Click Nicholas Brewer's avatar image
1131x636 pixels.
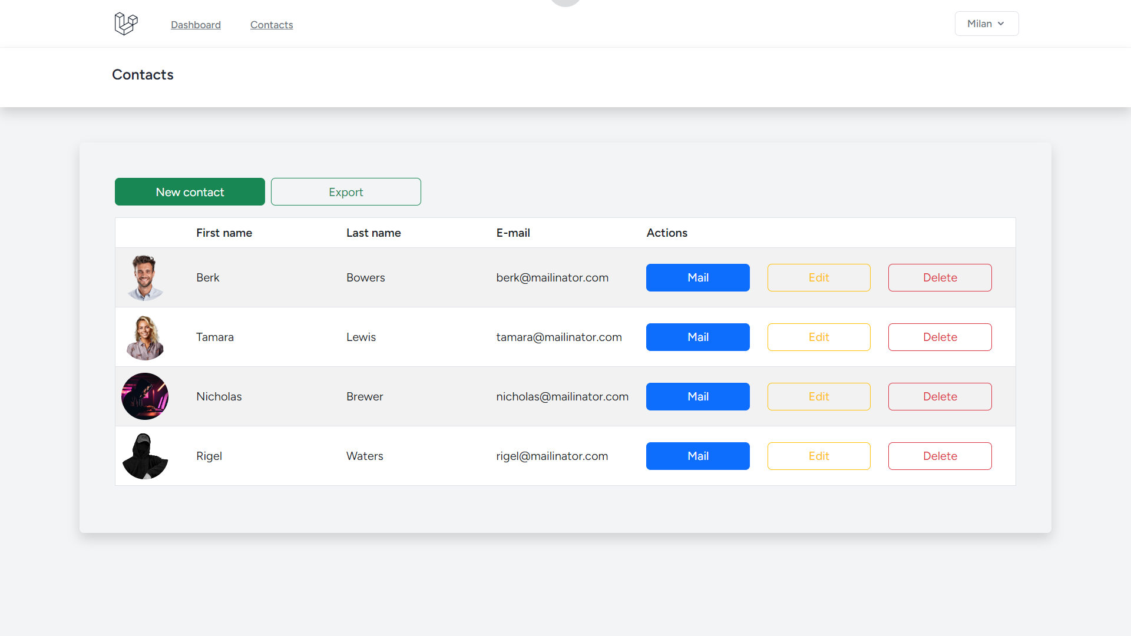pos(145,397)
